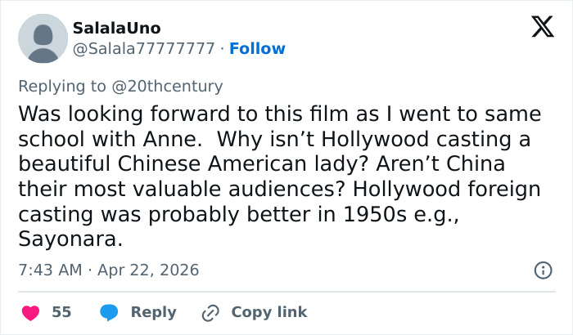Open the tweet info circle icon
Viewport: 573px width, 335px height.
click(542, 270)
